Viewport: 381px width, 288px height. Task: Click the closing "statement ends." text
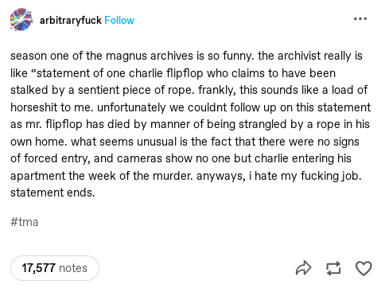52,193
